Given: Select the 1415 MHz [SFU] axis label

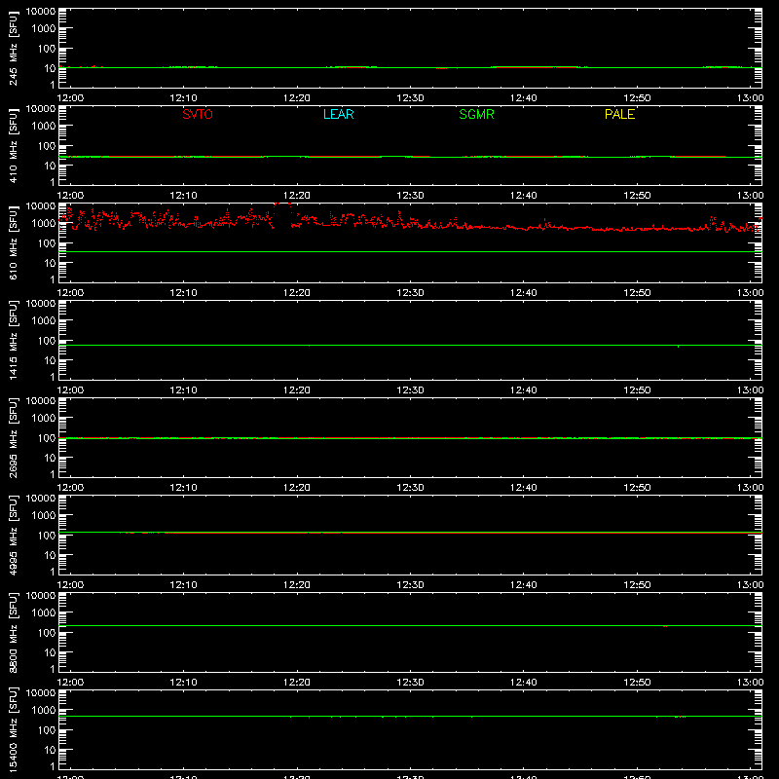Looking at the screenshot, I should pyautogui.click(x=13, y=340).
